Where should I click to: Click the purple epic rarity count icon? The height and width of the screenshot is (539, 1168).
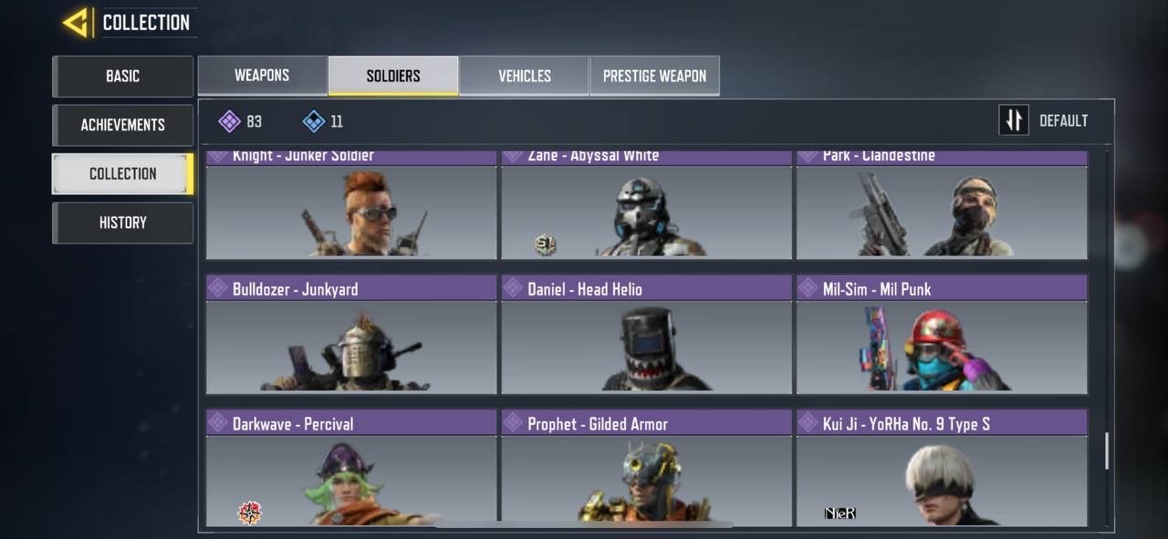pos(230,121)
